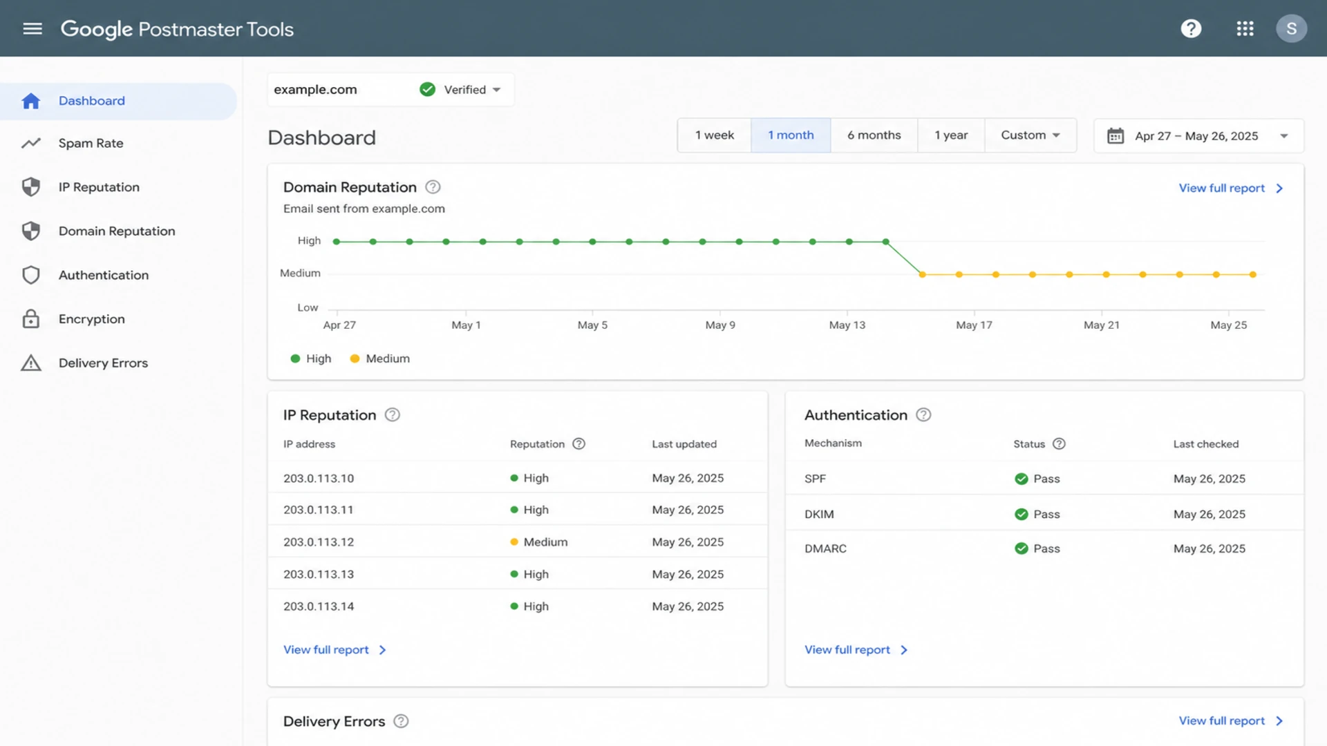Click the Dashboard home icon in sidebar
Image resolution: width=1327 pixels, height=746 pixels.
click(30, 101)
